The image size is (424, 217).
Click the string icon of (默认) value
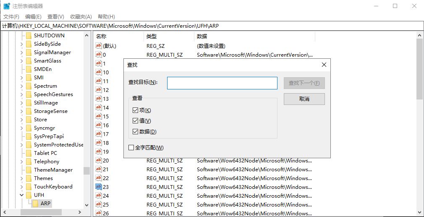(x=99, y=46)
